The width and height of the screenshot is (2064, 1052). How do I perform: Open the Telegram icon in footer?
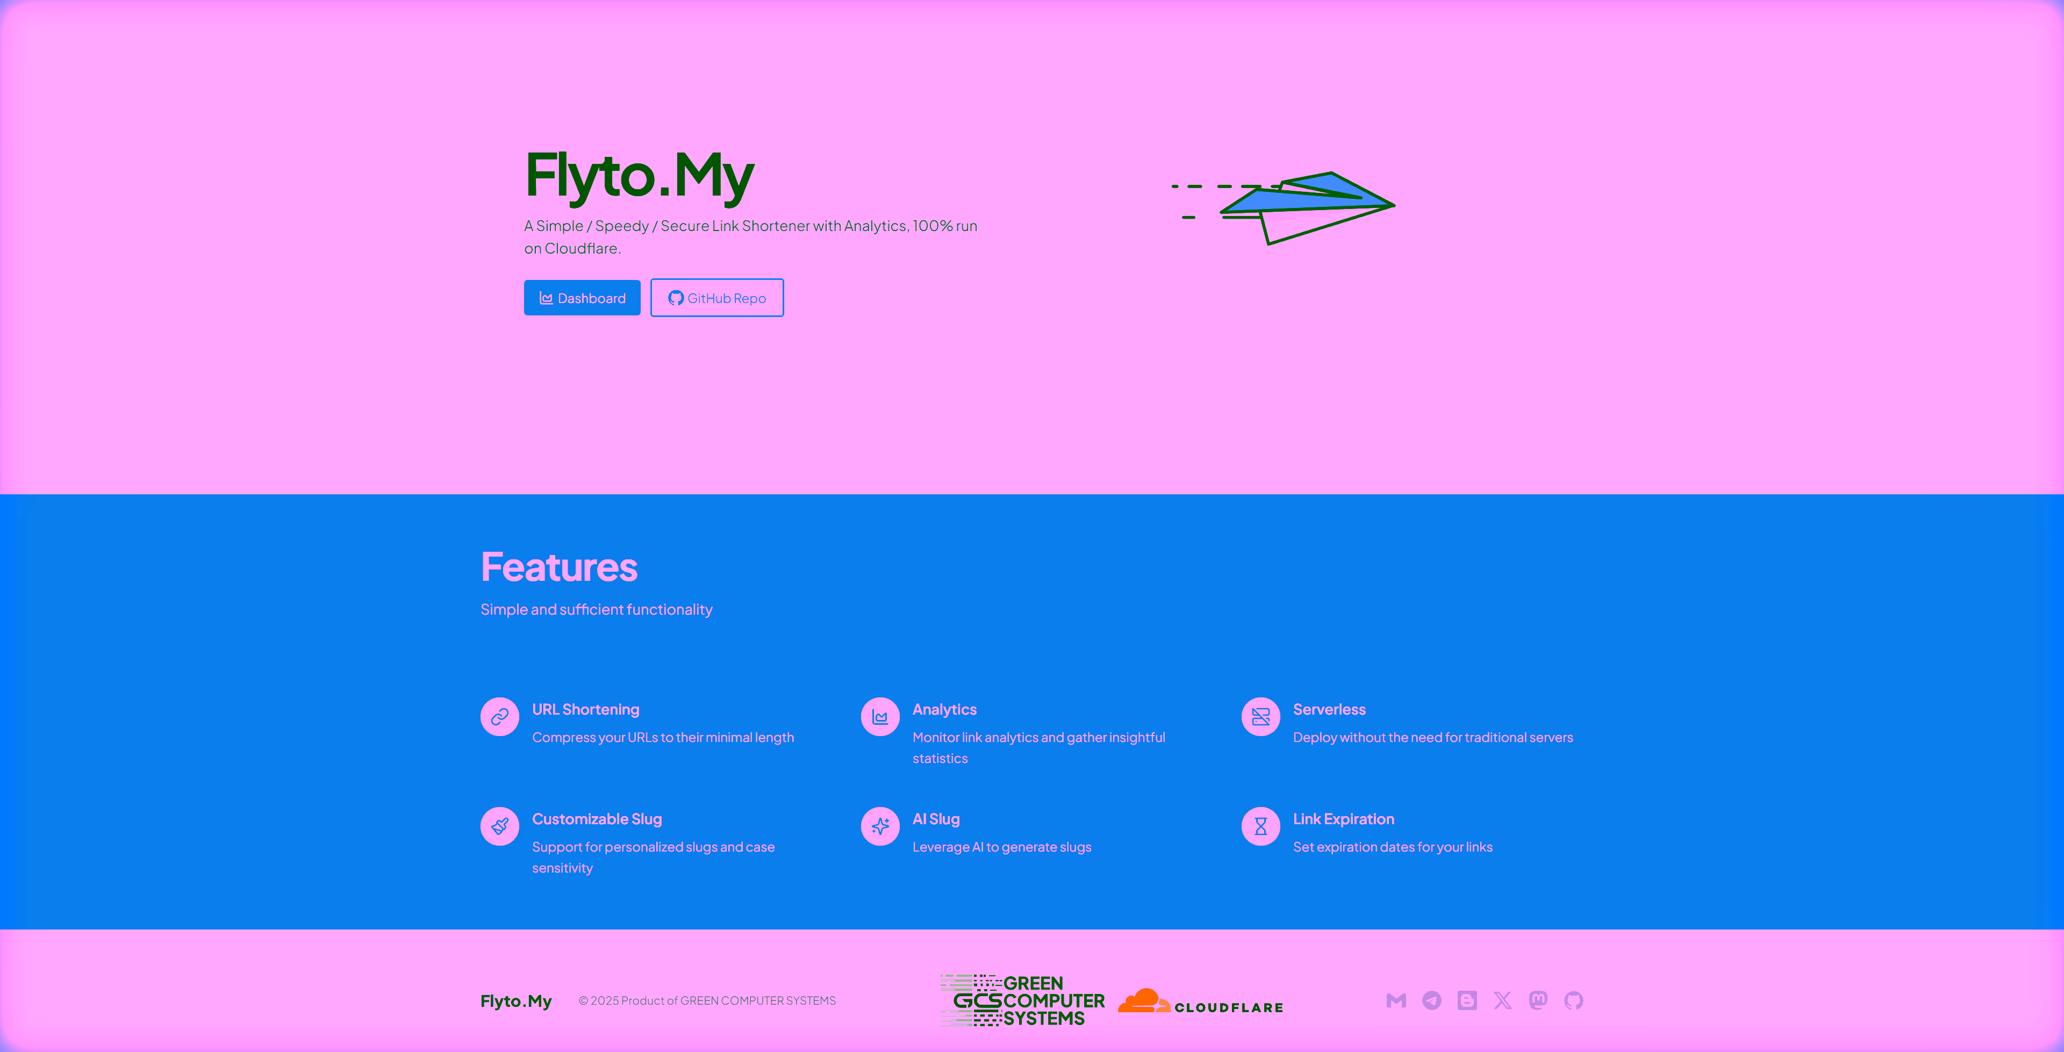click(x=1431, y=1000)
